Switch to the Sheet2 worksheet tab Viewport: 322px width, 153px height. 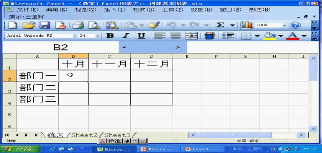pos(84,135)
